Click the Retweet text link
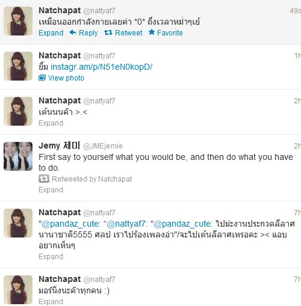301x306 pixels. point(129,33)
